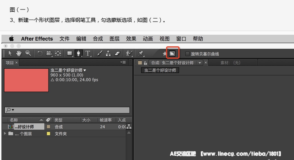Enable the mask creation mode icon
The width and height of the screenshot is (294, 160).
click(172, 54)
